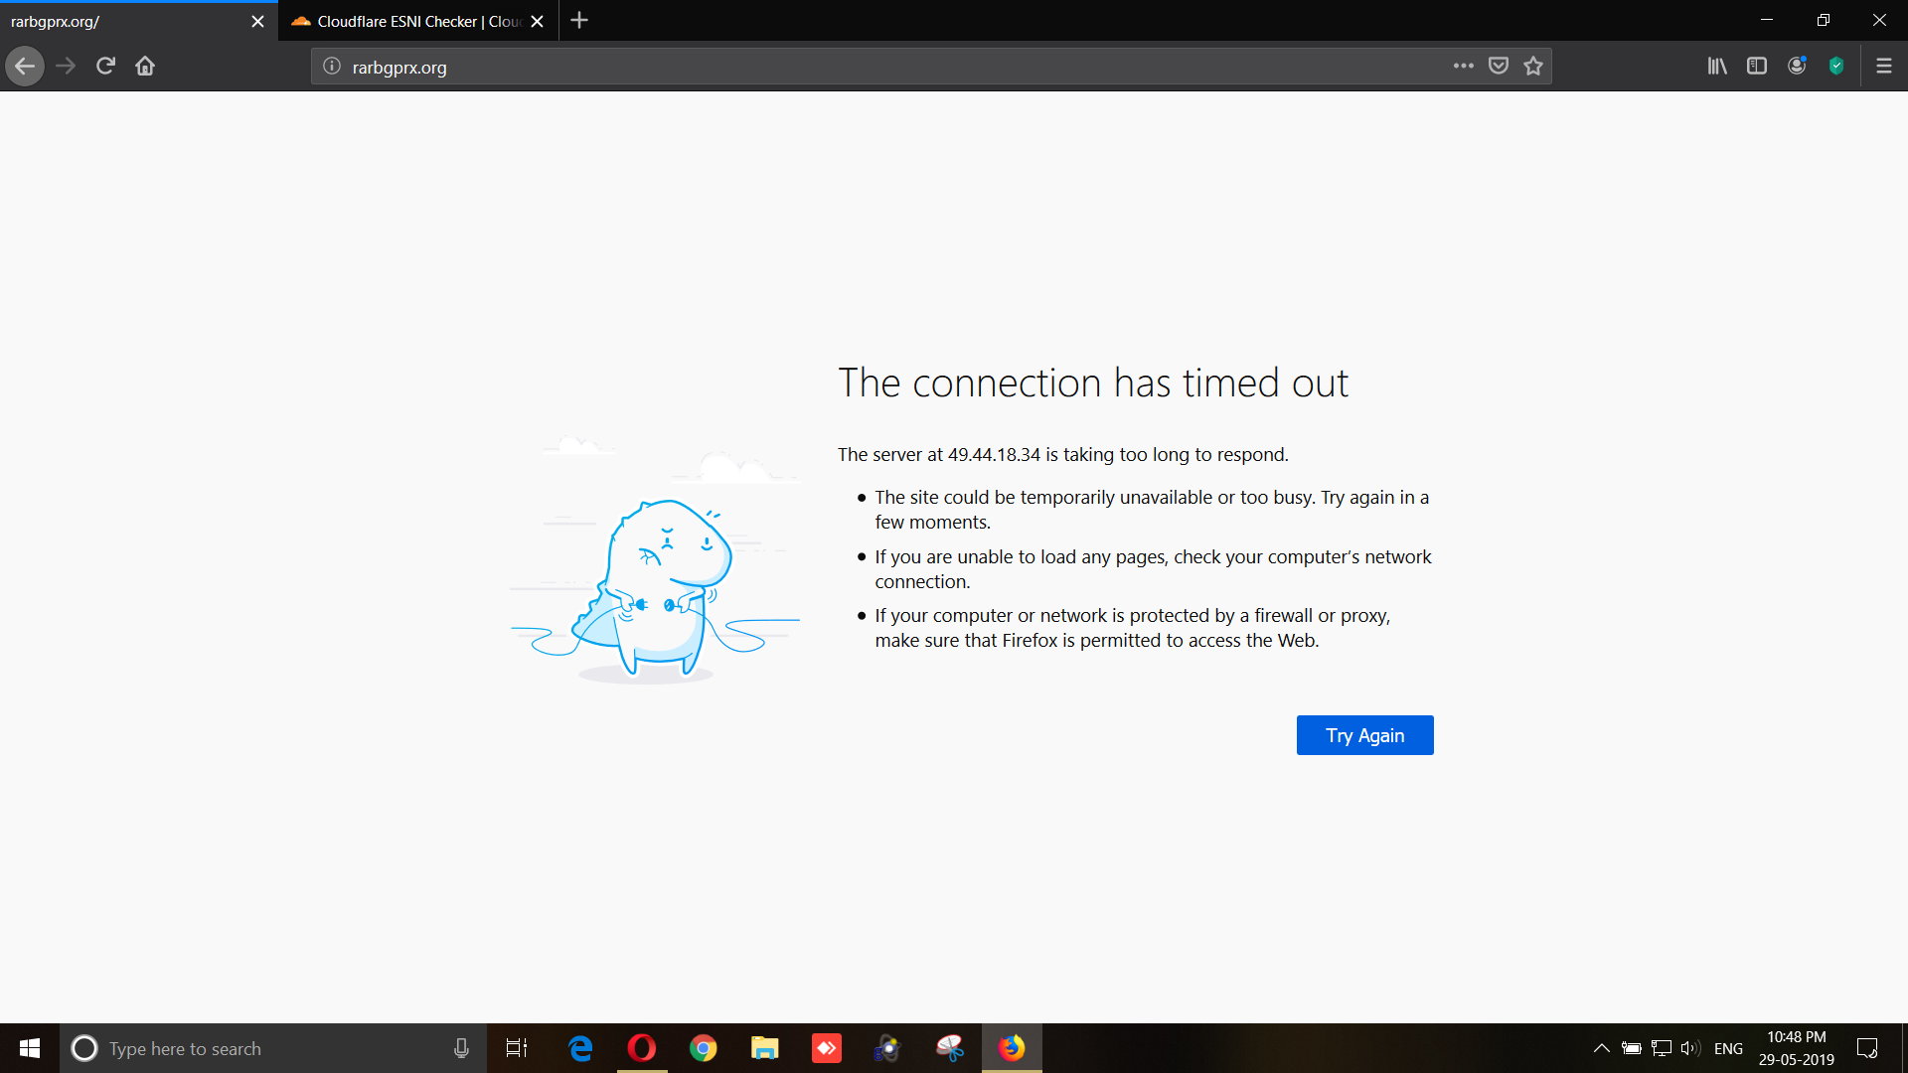This screenshot has height=1073, width=1908.
Task: Close the Cloudflare ESNI Checker tab
Action: click(538, 21)
